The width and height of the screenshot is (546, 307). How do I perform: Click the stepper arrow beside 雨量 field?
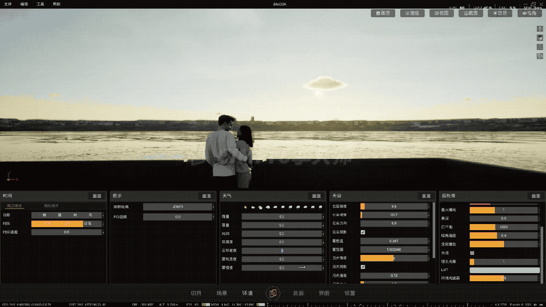[x=323, y=216]
